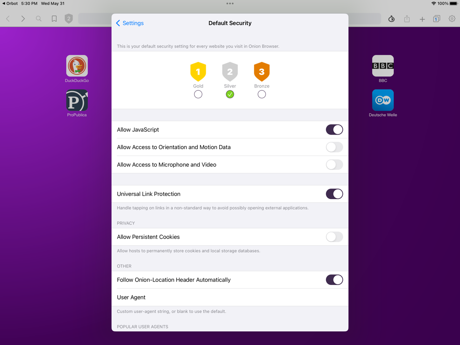Enable Allow Access to Microphone and Video

pos(334,165)
